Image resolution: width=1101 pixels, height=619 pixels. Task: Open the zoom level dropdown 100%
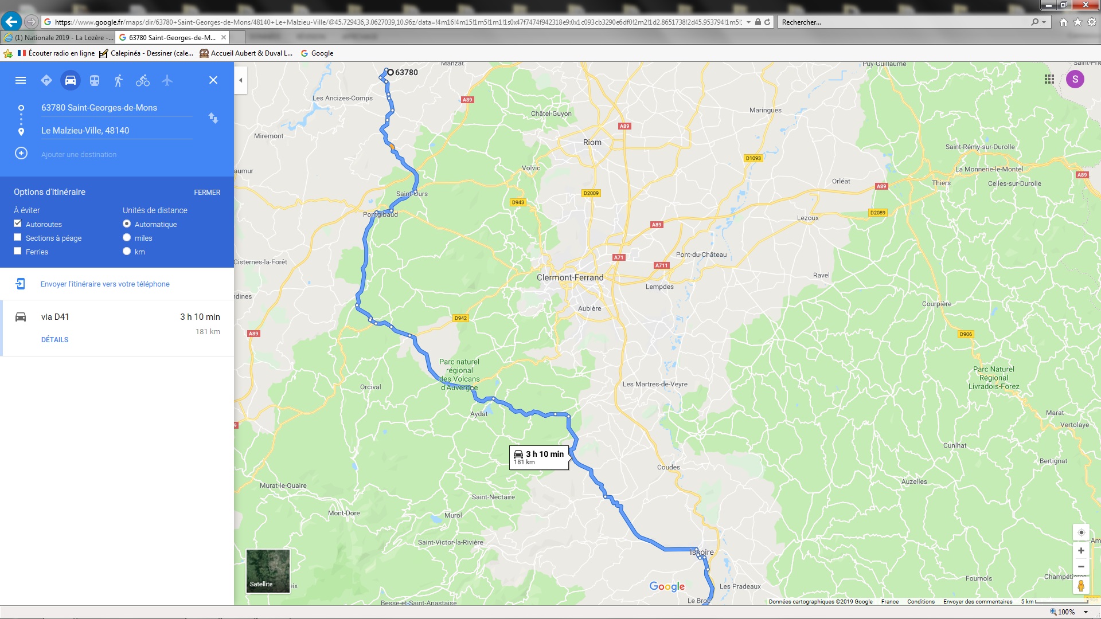coord(1086,612)
